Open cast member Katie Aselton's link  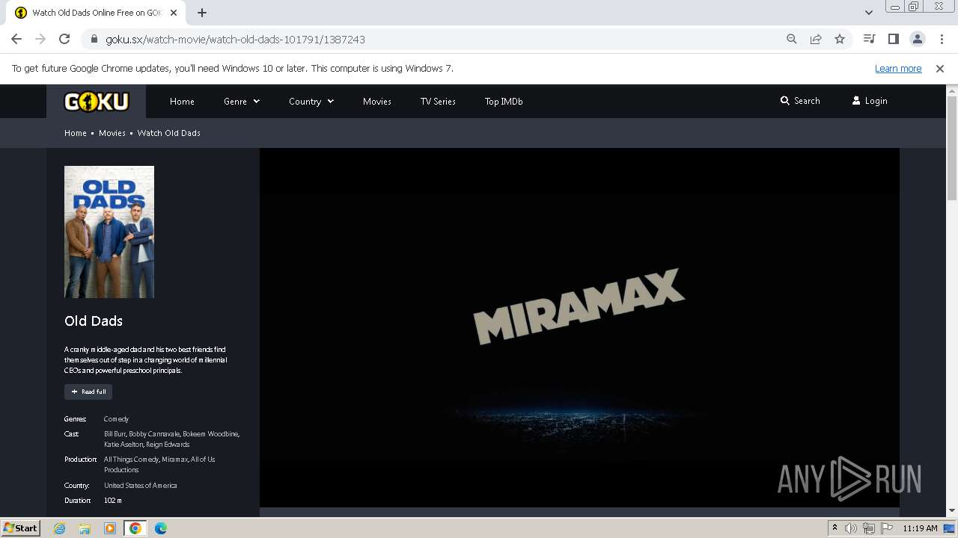point(123,445)
